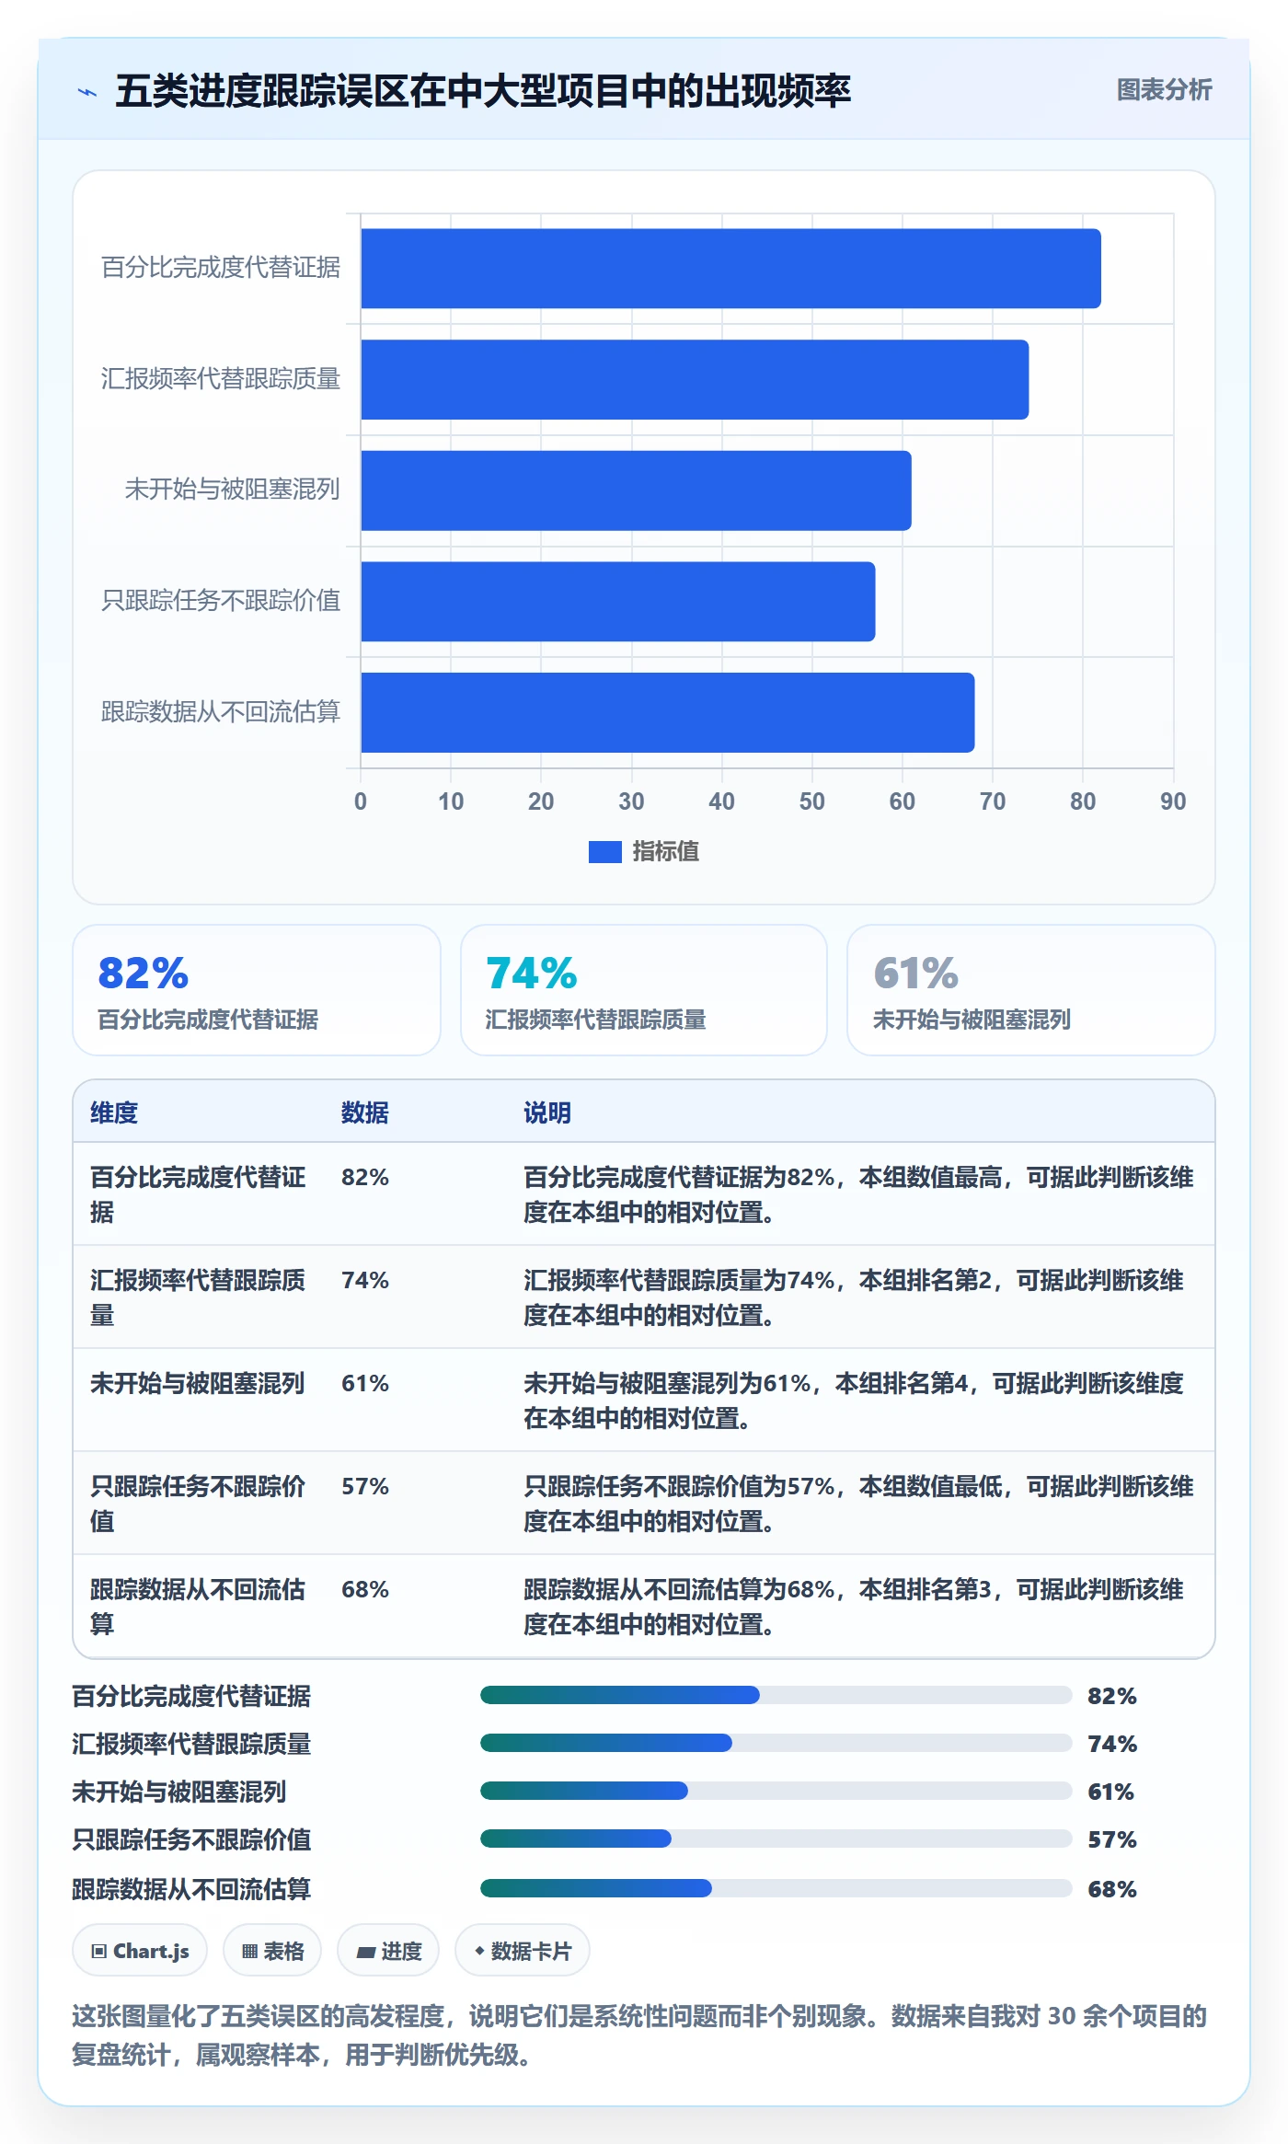Click the 74% progress bar
Screen dimensions: 1288x2144
click(x=776, y=1743)
